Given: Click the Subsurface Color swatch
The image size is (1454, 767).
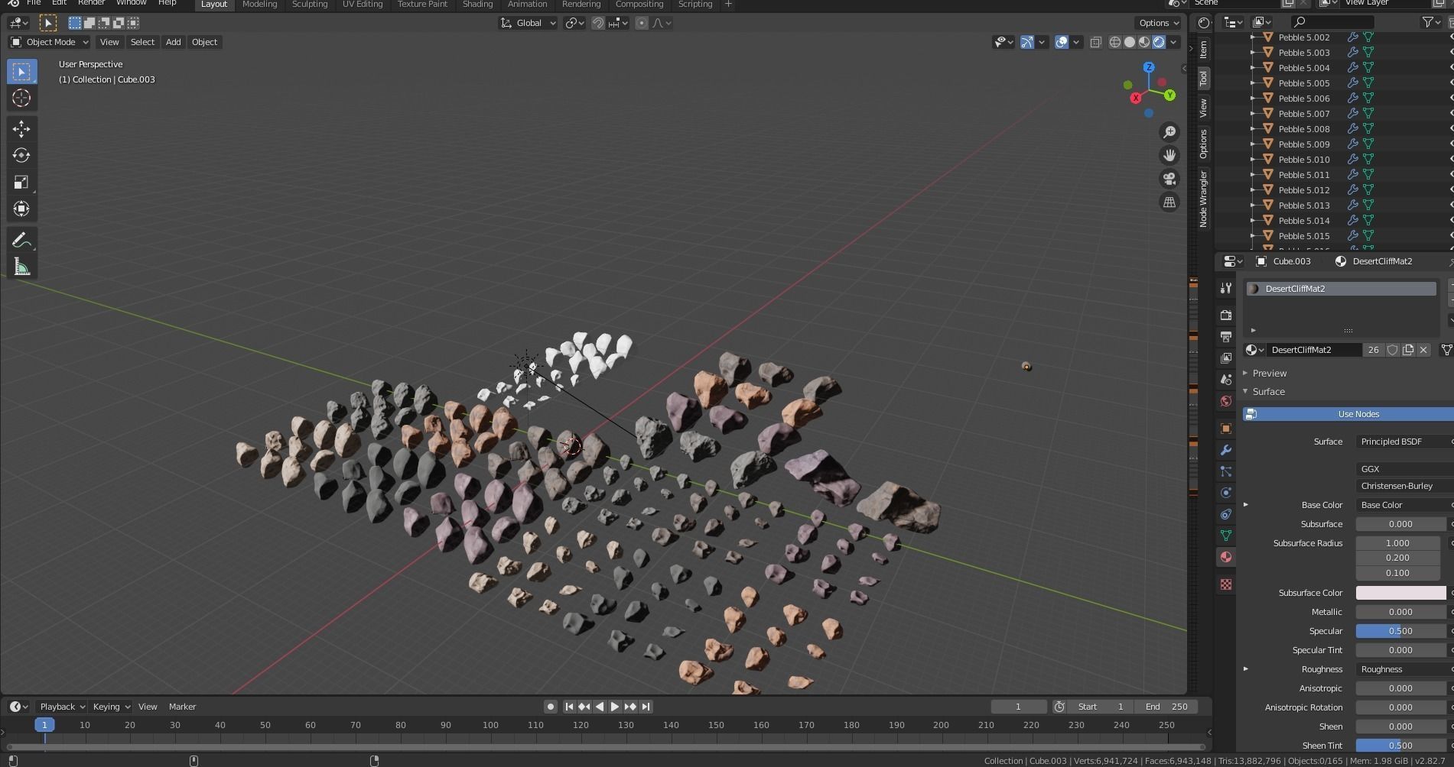Looking at the screenshot, I should (1400, 593).
